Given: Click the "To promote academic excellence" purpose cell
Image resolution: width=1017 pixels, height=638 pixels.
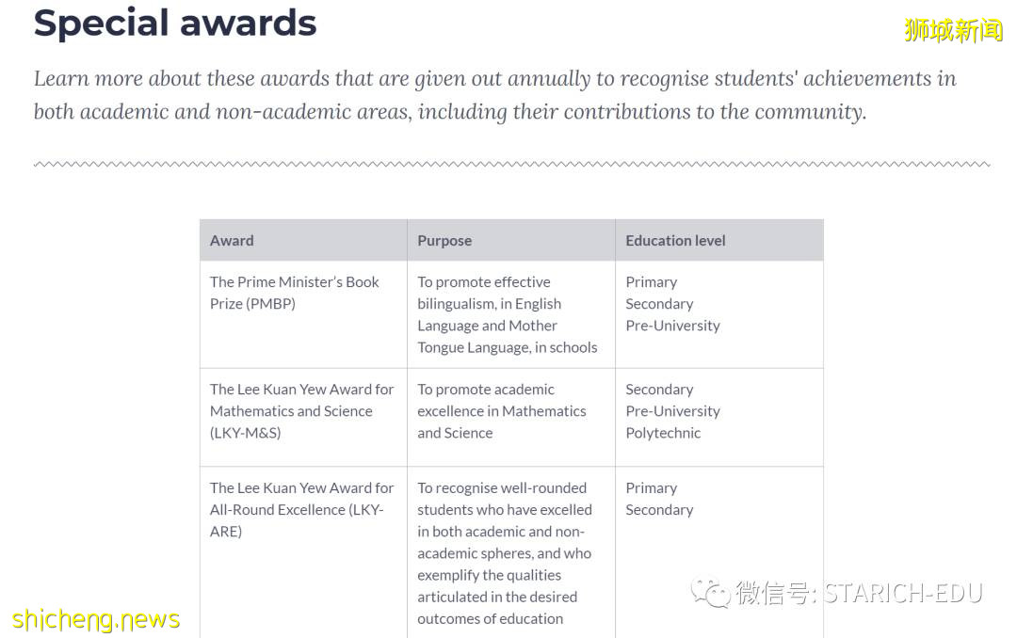Looking at the screenshot, I should 501,411.
